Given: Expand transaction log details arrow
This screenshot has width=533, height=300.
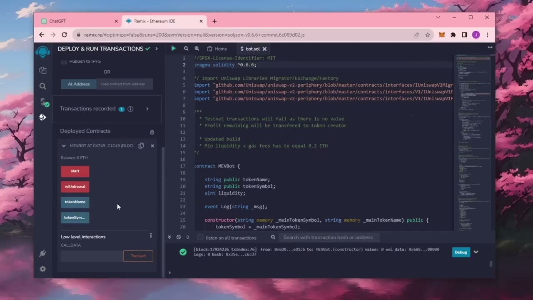Looking at the screenshot, I should [476, 252].
